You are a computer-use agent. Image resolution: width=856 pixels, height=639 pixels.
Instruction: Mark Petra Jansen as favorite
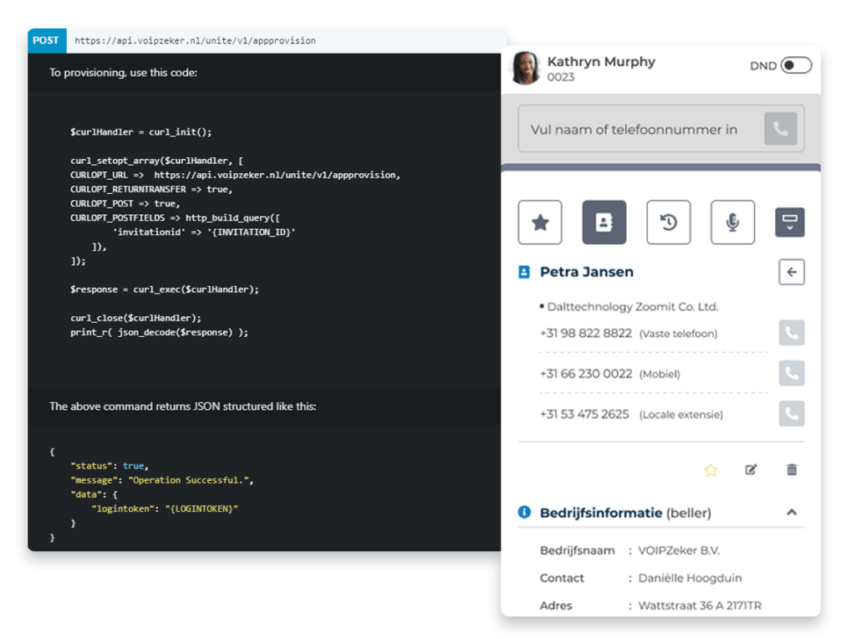[x=711, y=470]
